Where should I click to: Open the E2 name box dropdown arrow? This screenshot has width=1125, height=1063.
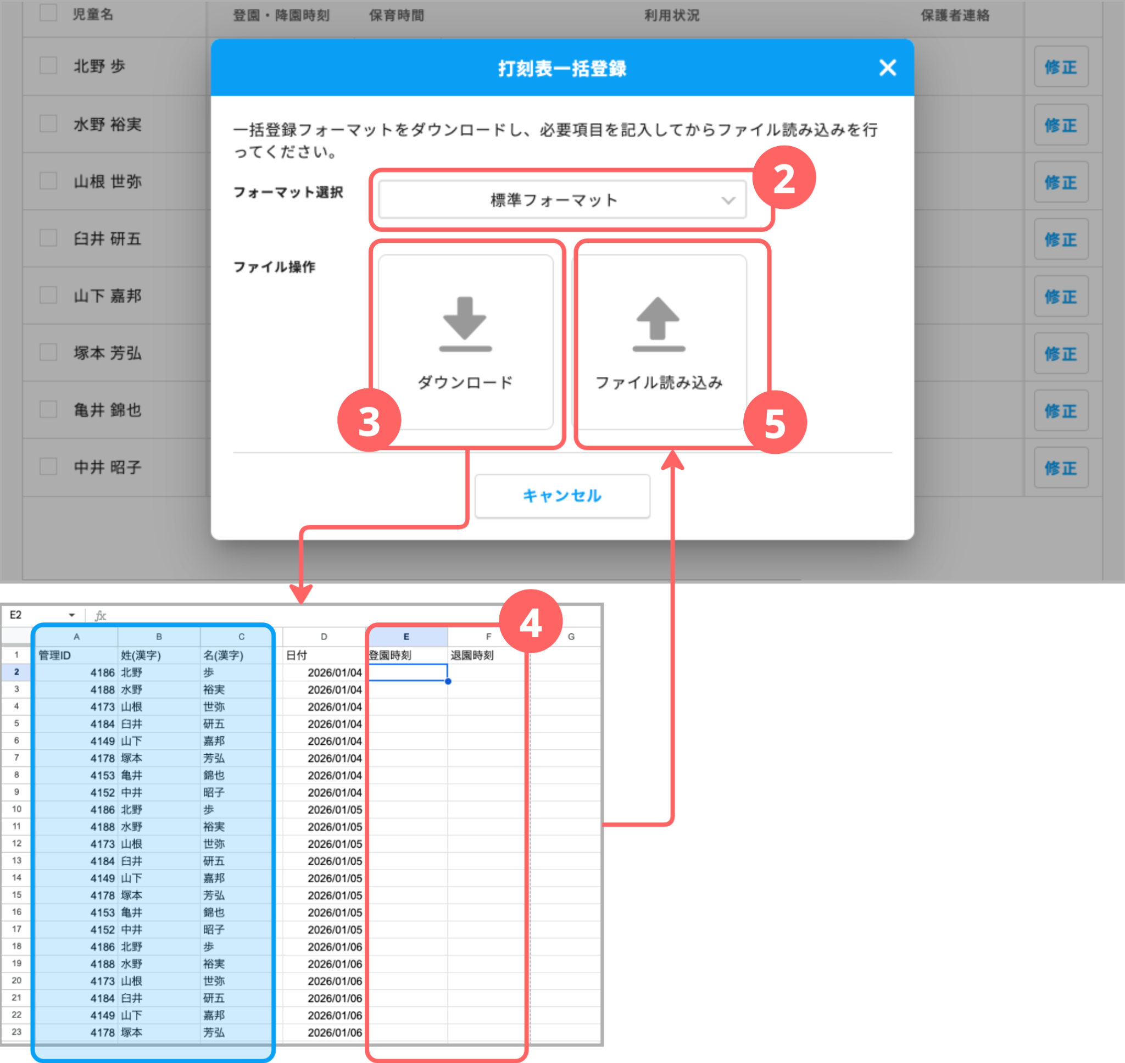point(72,615)
